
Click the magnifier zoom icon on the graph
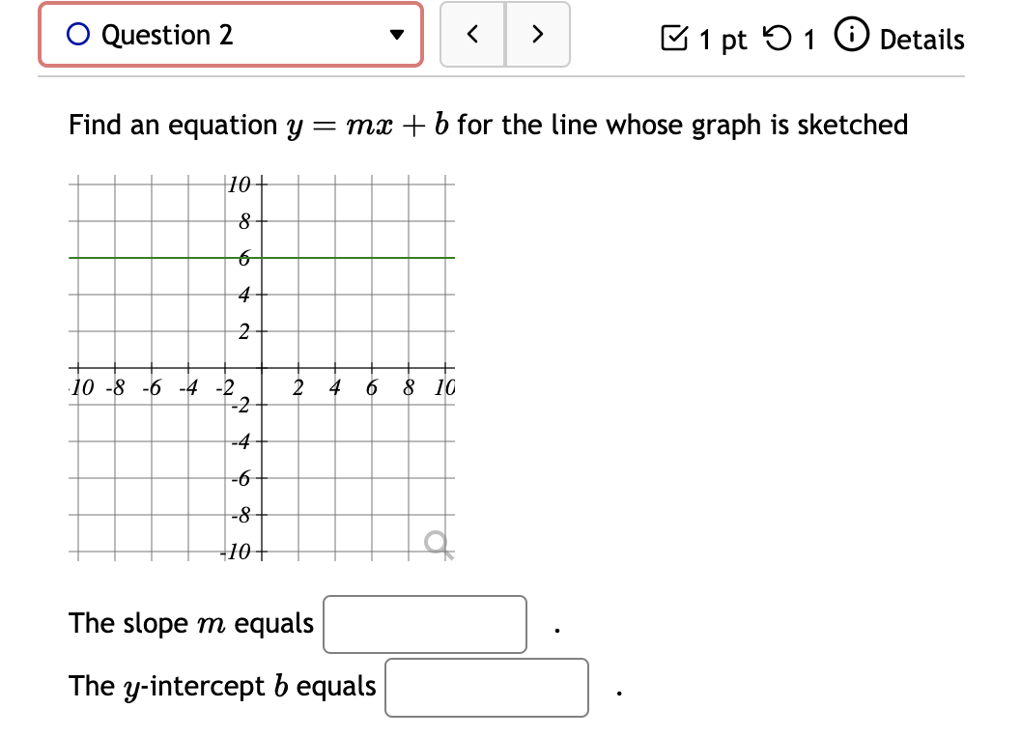pyautogui.click(x=437, y=543)
